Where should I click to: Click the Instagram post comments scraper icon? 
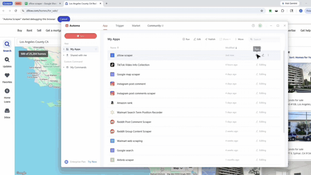[x=112, y=93]
